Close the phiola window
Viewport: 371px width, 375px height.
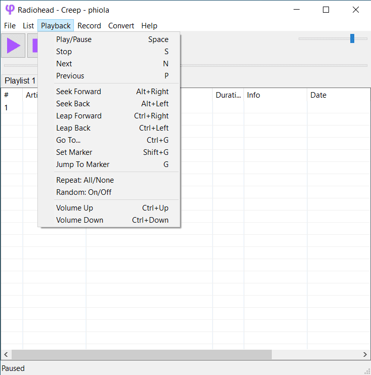click(x=356, y=10)
